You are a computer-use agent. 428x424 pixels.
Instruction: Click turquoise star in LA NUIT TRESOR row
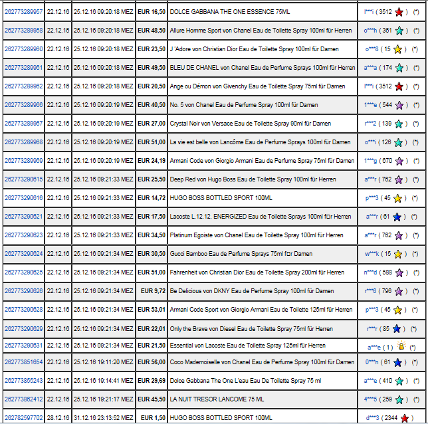click(399, 399)
